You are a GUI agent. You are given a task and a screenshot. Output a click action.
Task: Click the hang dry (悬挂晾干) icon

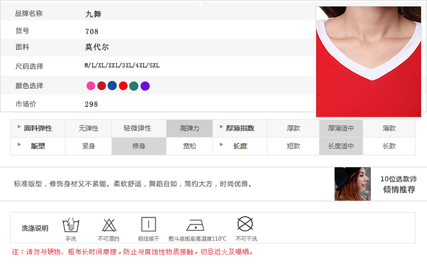click(149, 224)
